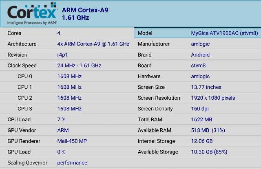Screen dimensions: 261x169
Task: Click '4x ARM Cortex-A9 @ 1.61 GHz' value
Action: click(93, 44)
